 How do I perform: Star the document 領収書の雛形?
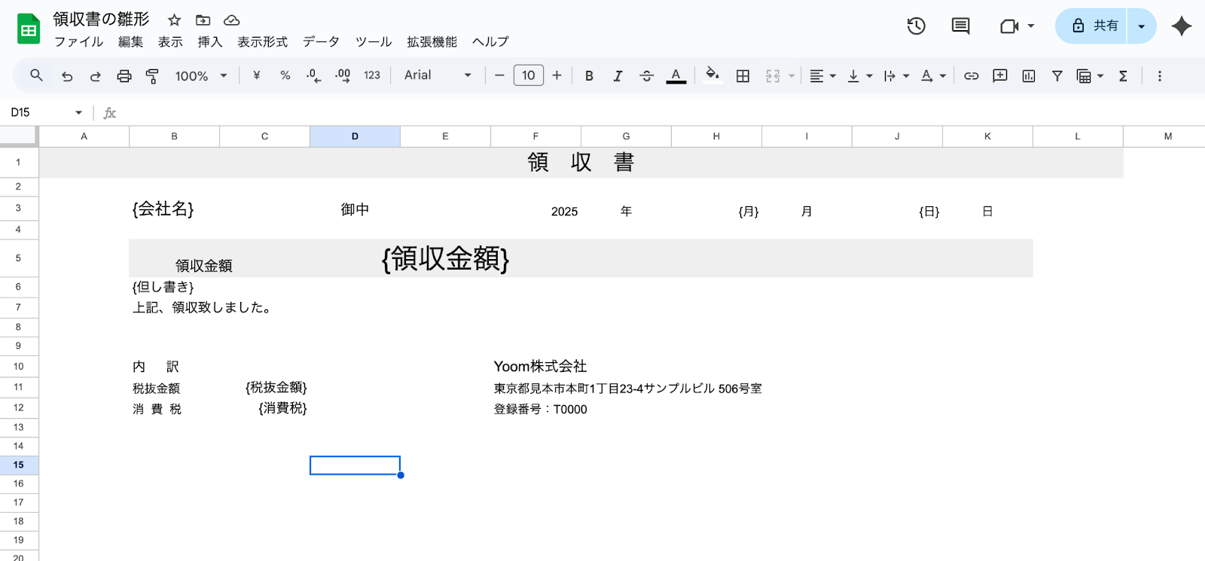pos(174,20)
